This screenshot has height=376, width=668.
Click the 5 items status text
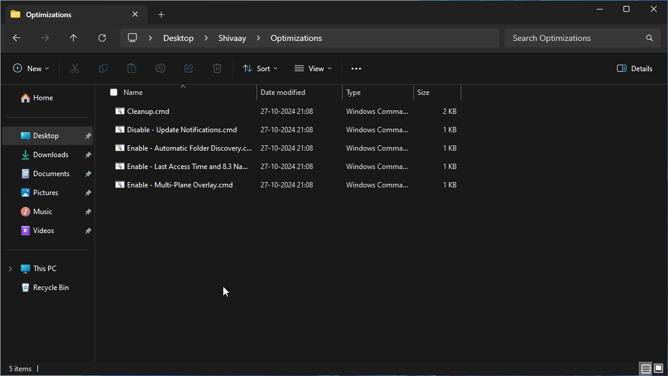[x=20, y=369]
